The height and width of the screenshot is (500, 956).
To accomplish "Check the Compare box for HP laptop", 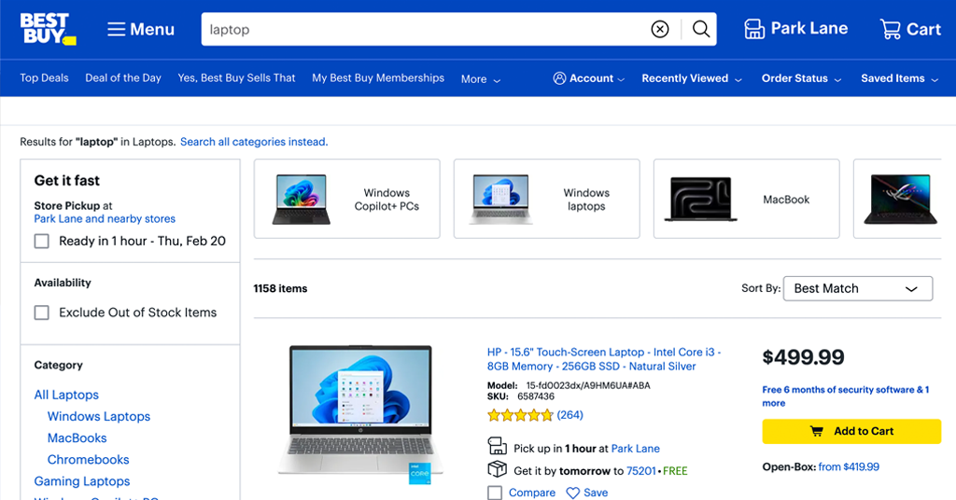I will coord(495,493).
